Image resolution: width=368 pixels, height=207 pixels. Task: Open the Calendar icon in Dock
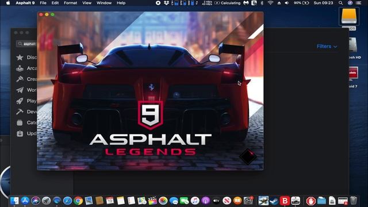pyautogui.click(x=110, y=201)
